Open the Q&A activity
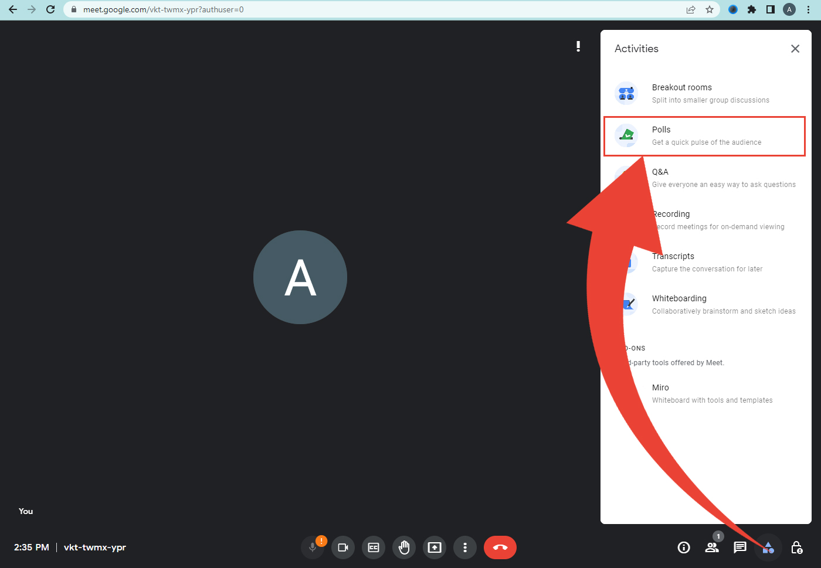Screen dimensions: 821x568 [722, 178]
